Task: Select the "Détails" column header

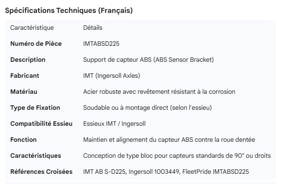Action: tap(93, 28)
